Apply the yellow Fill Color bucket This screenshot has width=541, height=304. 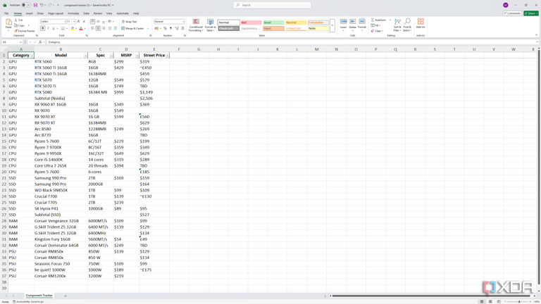coord(72,28)
